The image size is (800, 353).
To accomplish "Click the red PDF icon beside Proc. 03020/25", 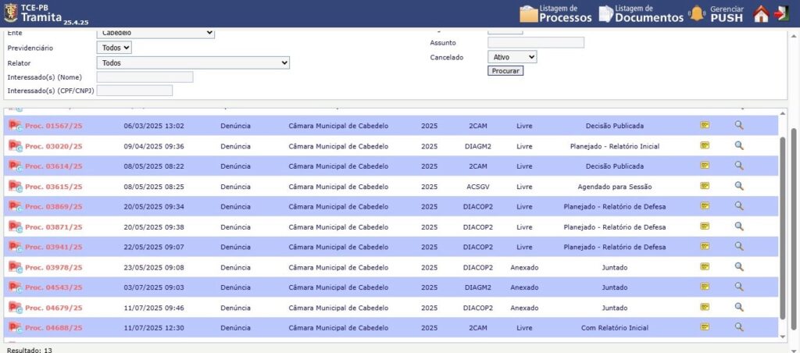I will (14, 145).
